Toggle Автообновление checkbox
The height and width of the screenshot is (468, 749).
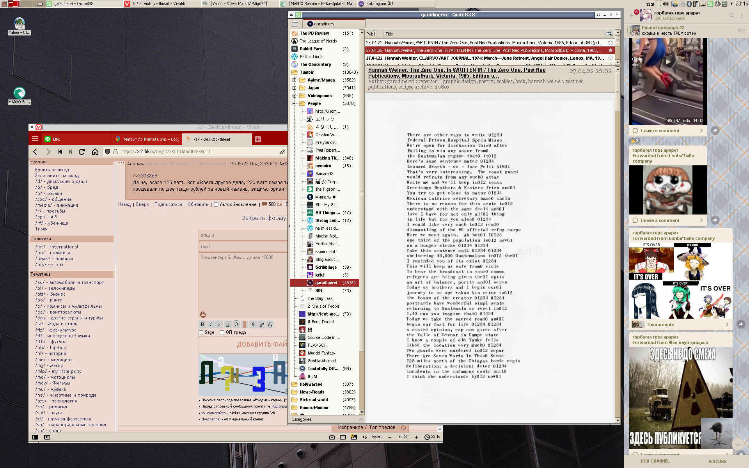216,204
